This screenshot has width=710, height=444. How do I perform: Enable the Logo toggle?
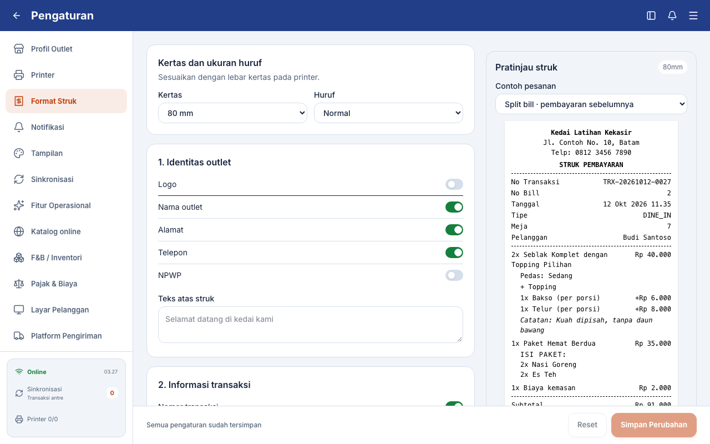click(454, 184)
